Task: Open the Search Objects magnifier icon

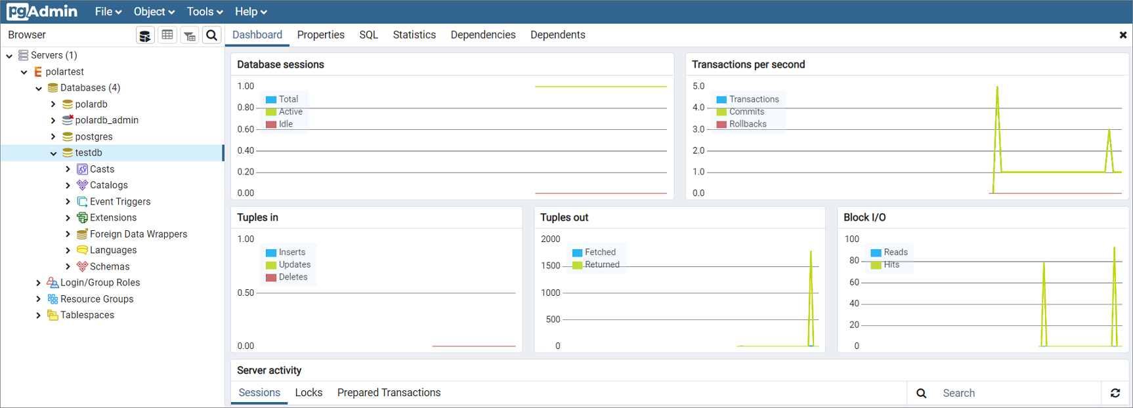Action: point(211,35)
